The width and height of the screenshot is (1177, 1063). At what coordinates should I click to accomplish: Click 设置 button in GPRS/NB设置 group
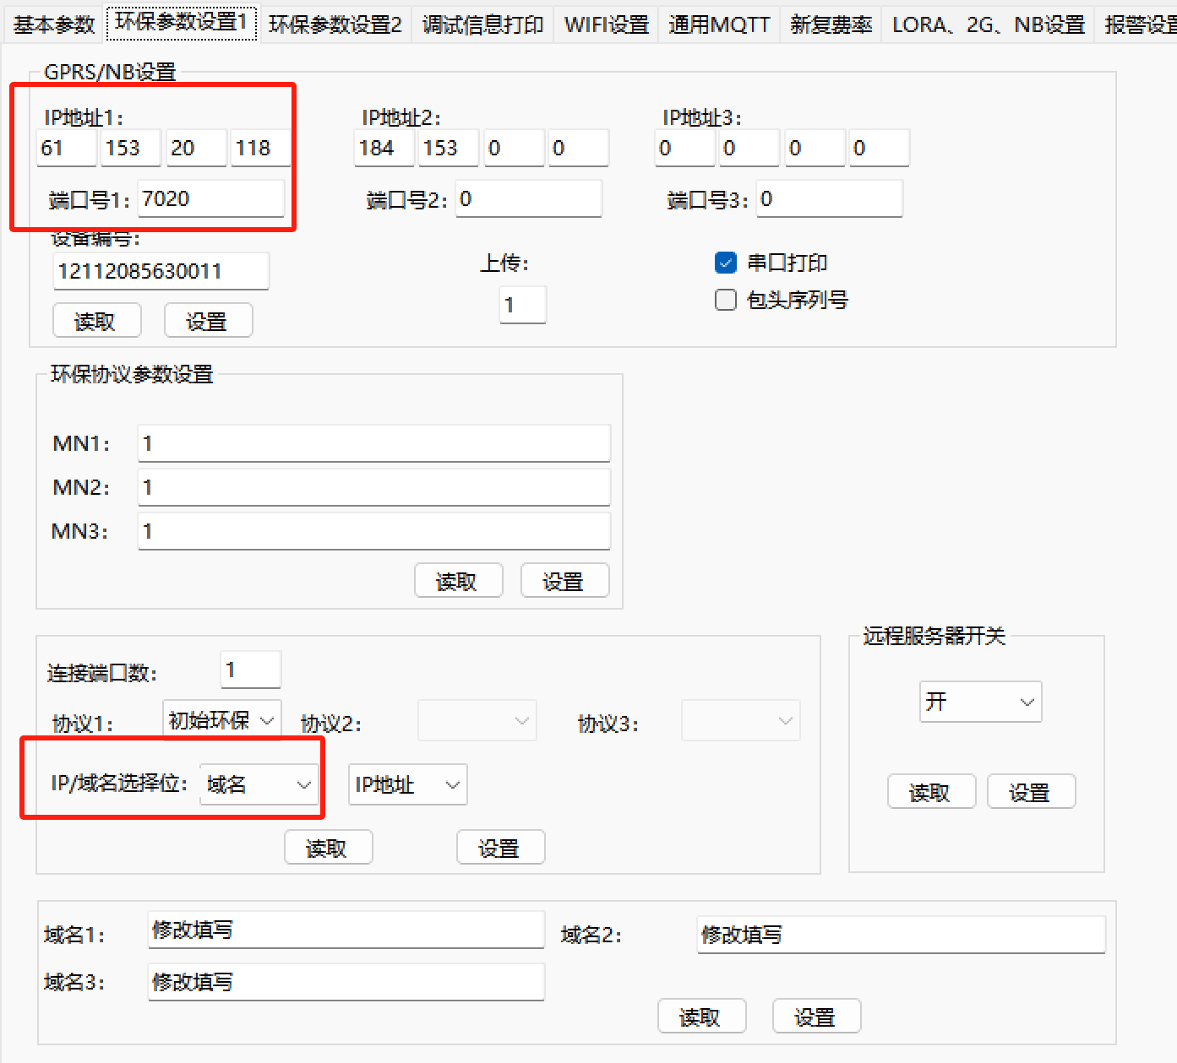point(208,321)
